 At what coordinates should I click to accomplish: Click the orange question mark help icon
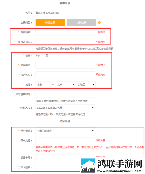click(x=99, y=23)
